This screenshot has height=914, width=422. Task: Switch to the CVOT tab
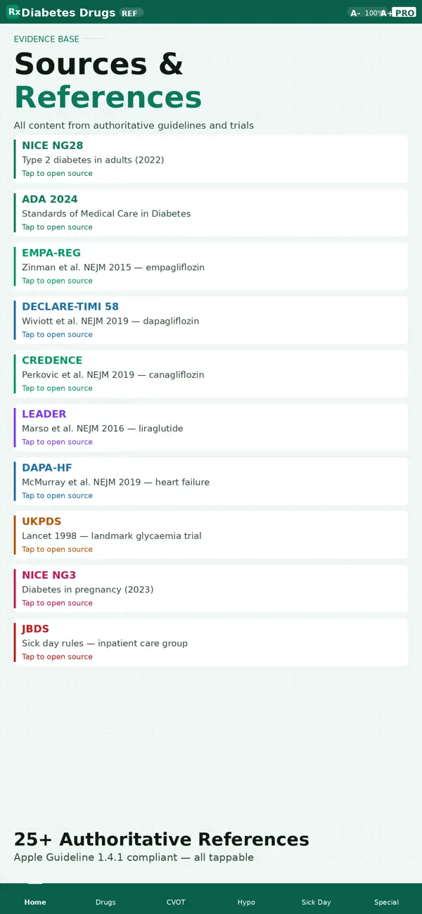coord(176,902)
